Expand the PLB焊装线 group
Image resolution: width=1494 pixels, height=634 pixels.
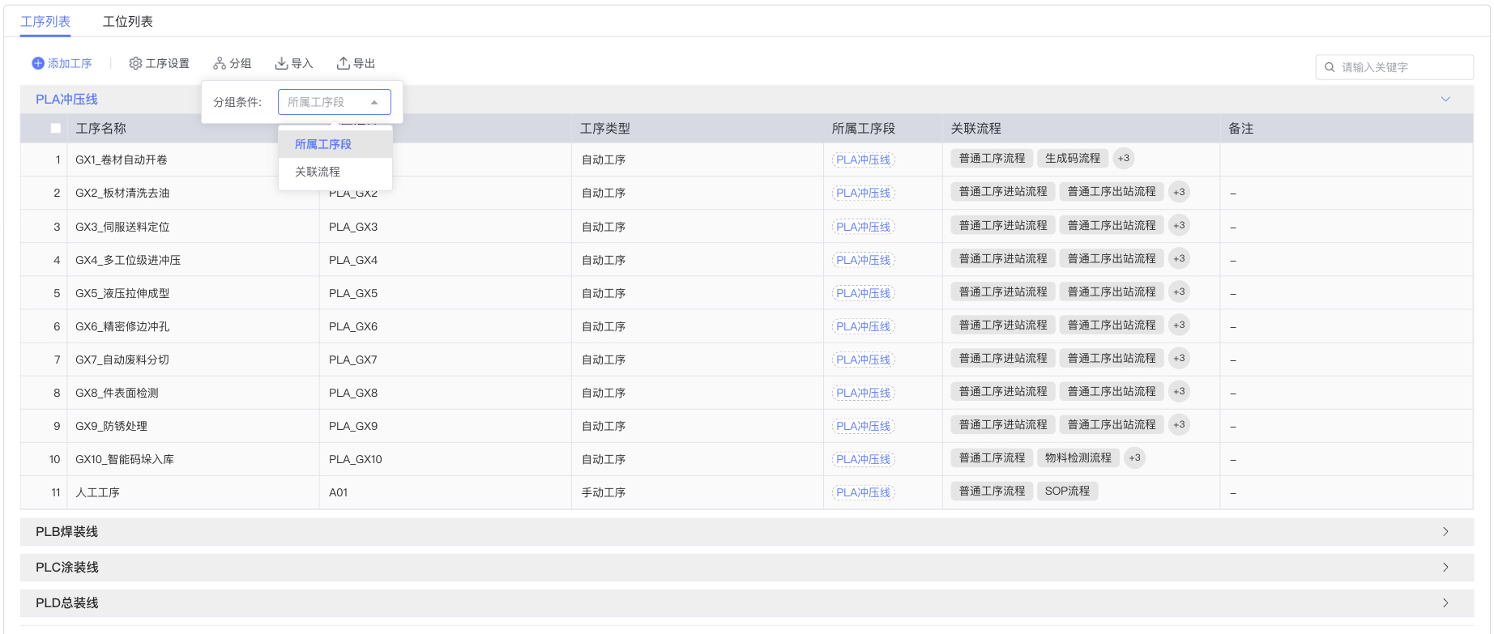[1445, 532]
